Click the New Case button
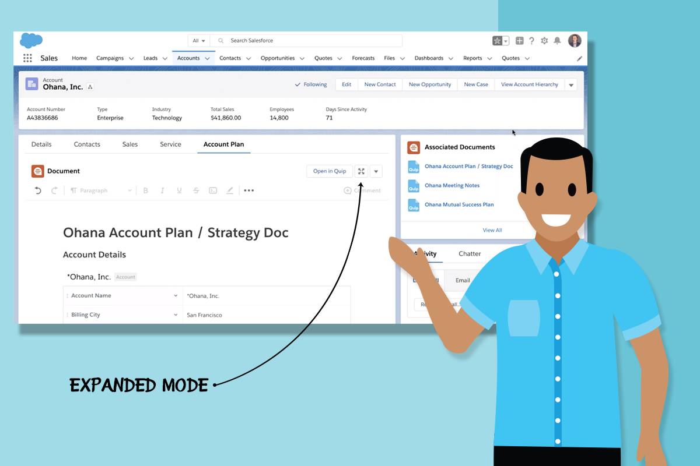The width and height of the screenshot is (700, 466). [x=476, y=84]
